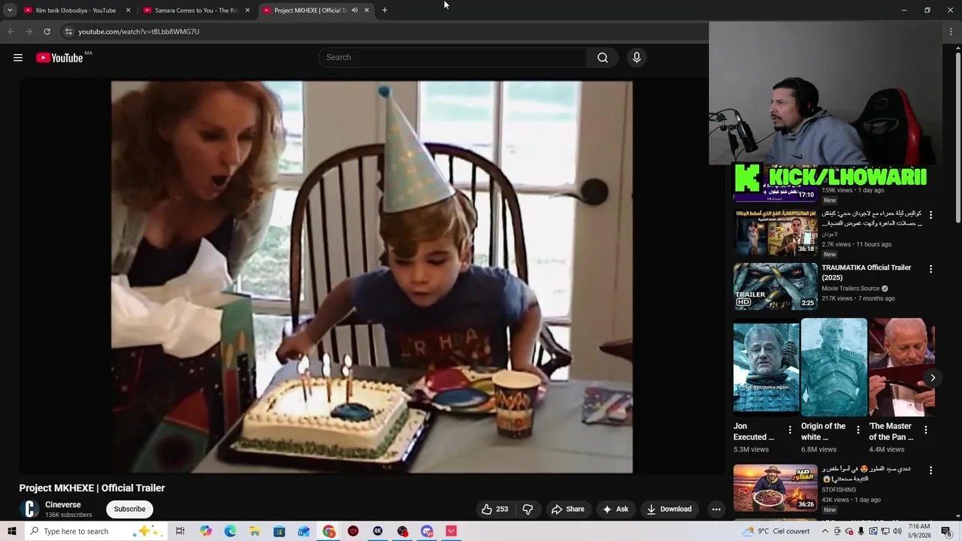
Task: Open the Windows Start menu
Action: [x=12, y=531]
